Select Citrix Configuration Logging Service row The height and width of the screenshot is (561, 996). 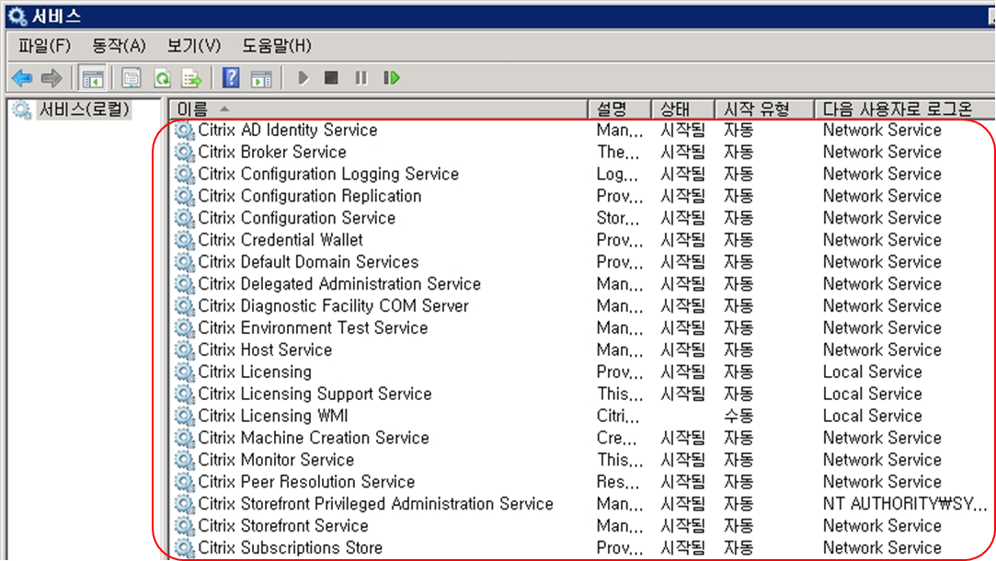pyautogui.click(x=581, y=174)
